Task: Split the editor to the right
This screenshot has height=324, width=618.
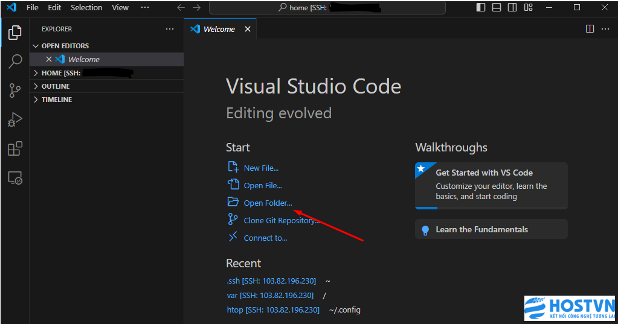Action: tap(590, 29)
